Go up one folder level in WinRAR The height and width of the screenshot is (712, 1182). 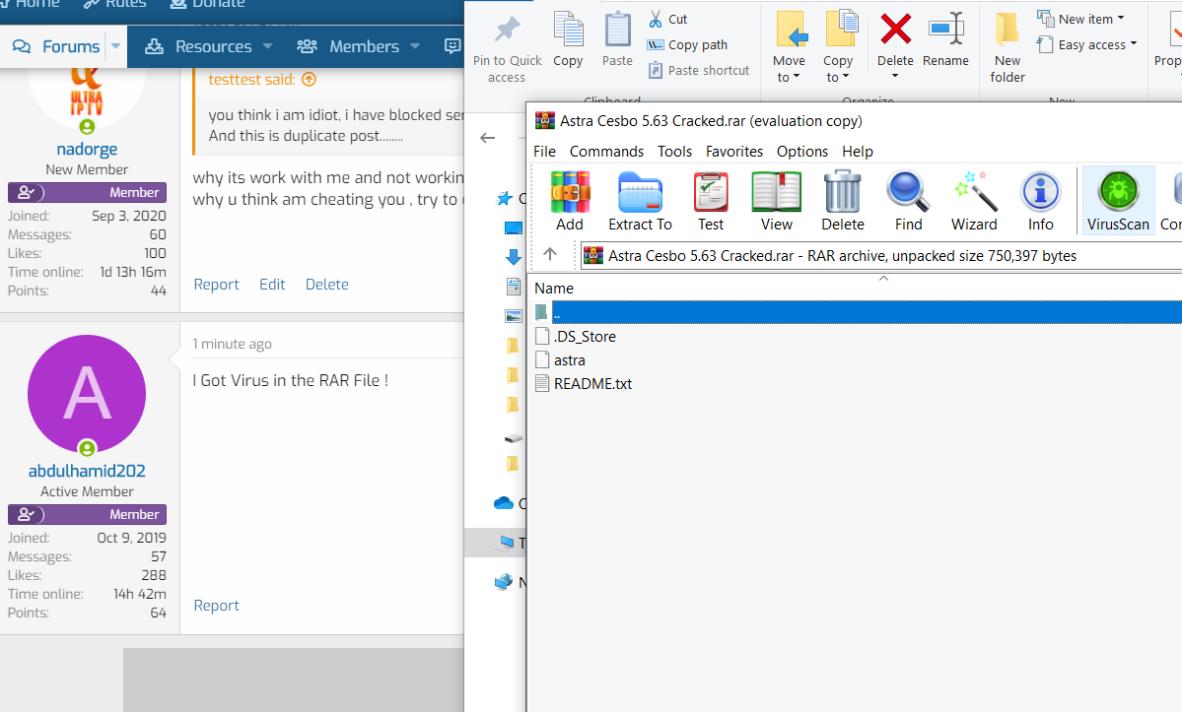[550, 254]
